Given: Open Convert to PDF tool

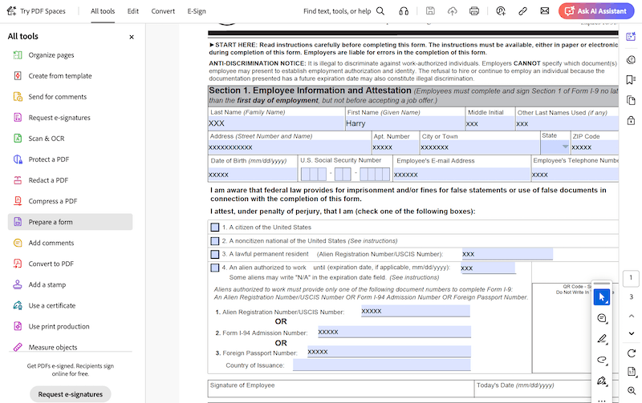Looking at the screenshot, I should coord(51,264).
